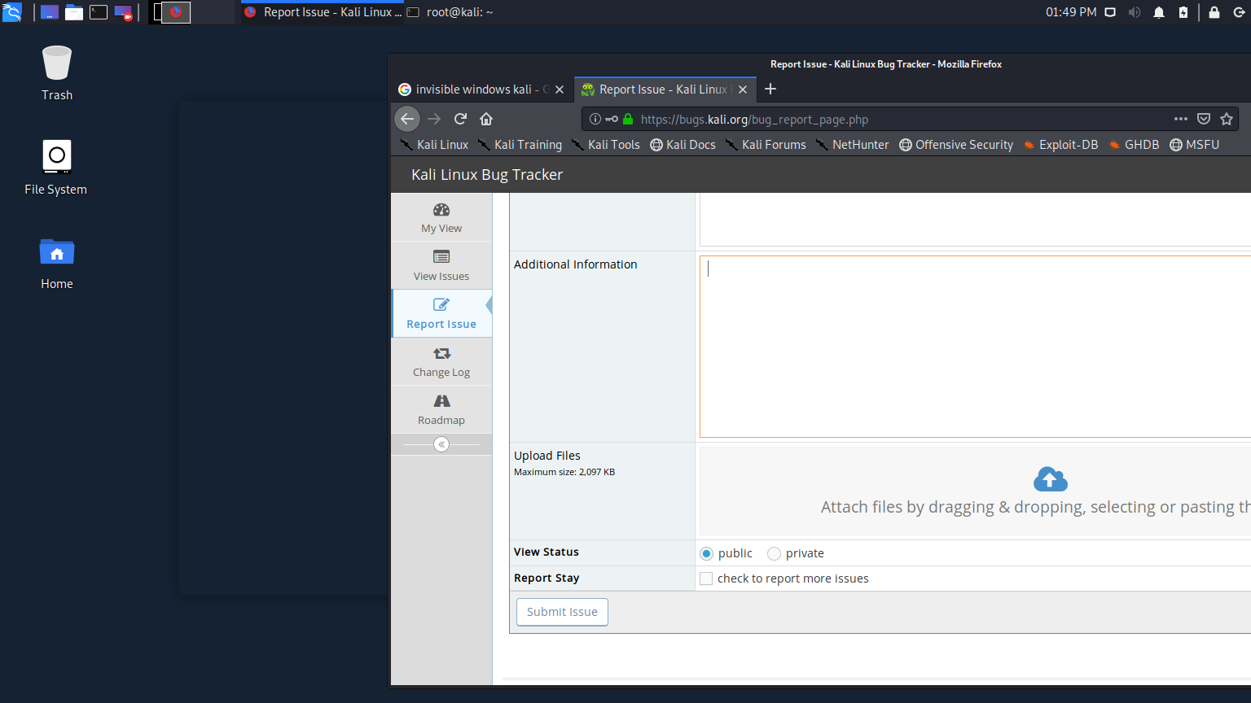Go to Firefox home page icon
1251x703 pixels.
click(x=486, y=119)
